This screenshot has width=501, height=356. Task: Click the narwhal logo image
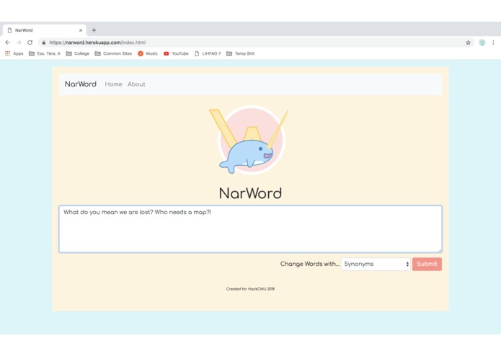coord(249,141)
